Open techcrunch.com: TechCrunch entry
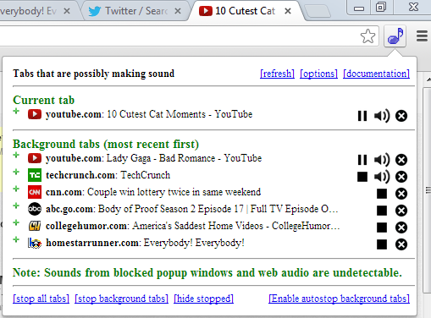 (x=108, y=175)
